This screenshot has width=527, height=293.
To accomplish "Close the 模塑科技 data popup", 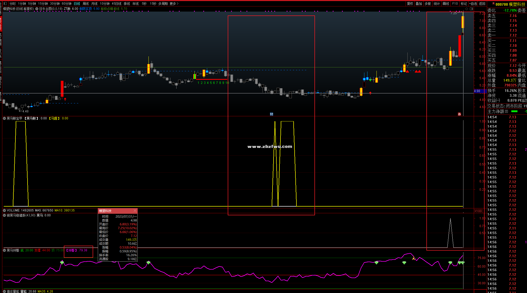I will pos(135,211).
